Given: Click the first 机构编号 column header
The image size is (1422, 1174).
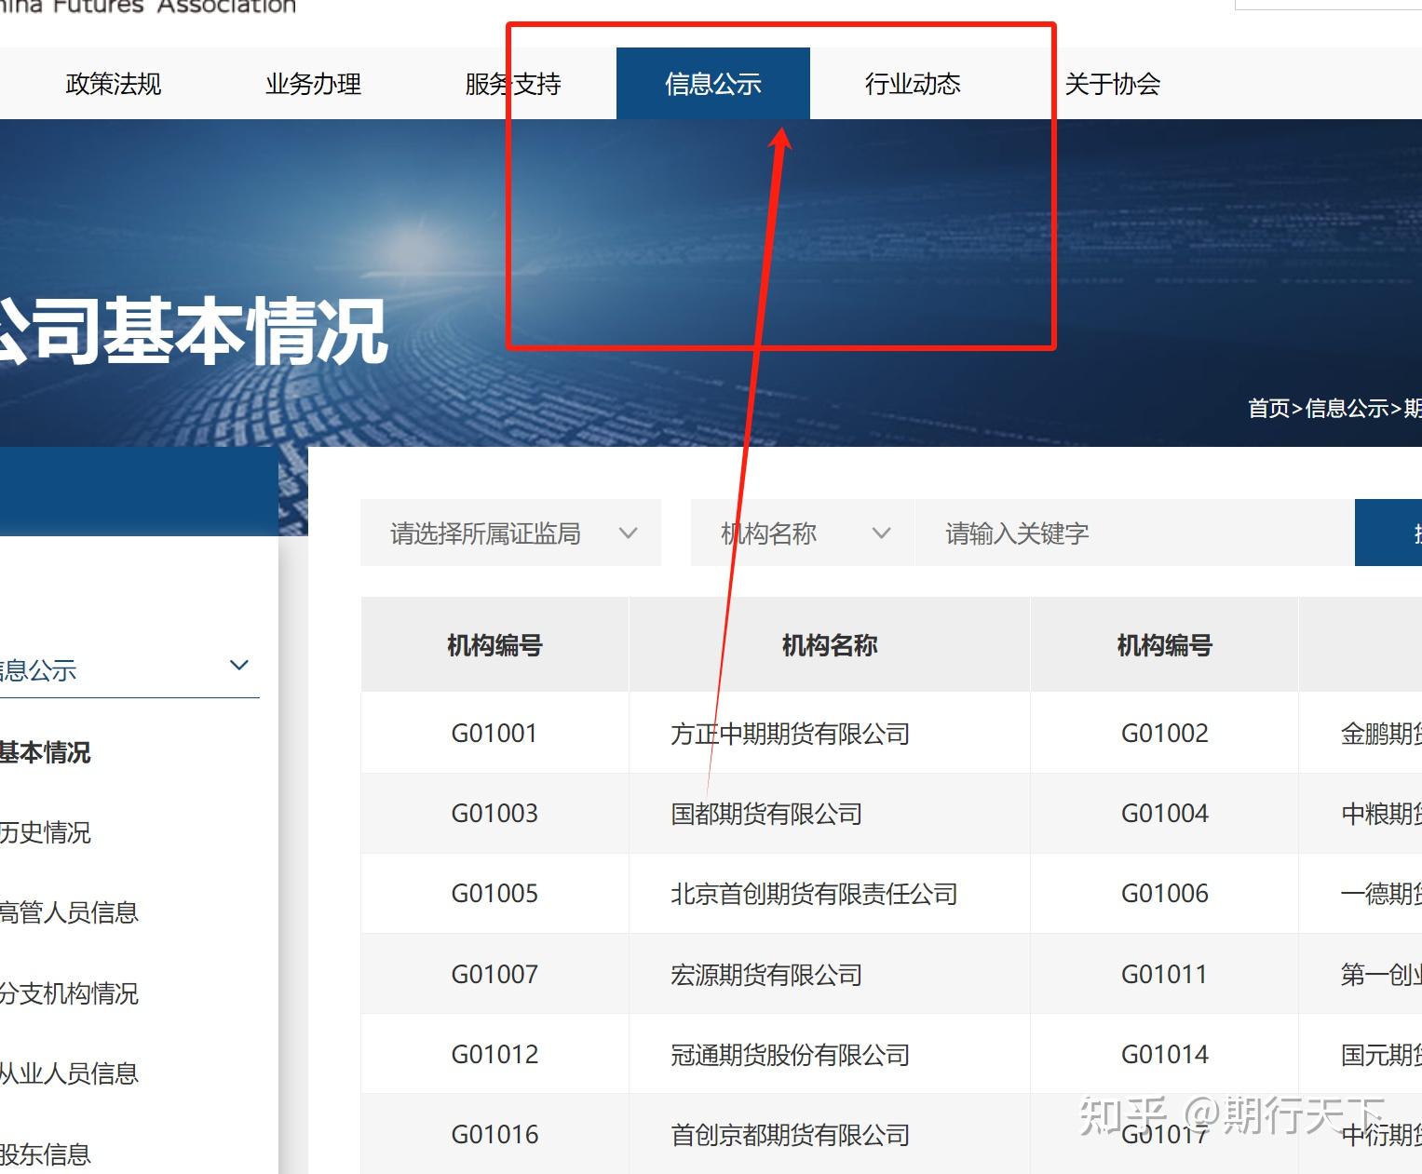Looking at the screenshot, I should coord(494,645).
